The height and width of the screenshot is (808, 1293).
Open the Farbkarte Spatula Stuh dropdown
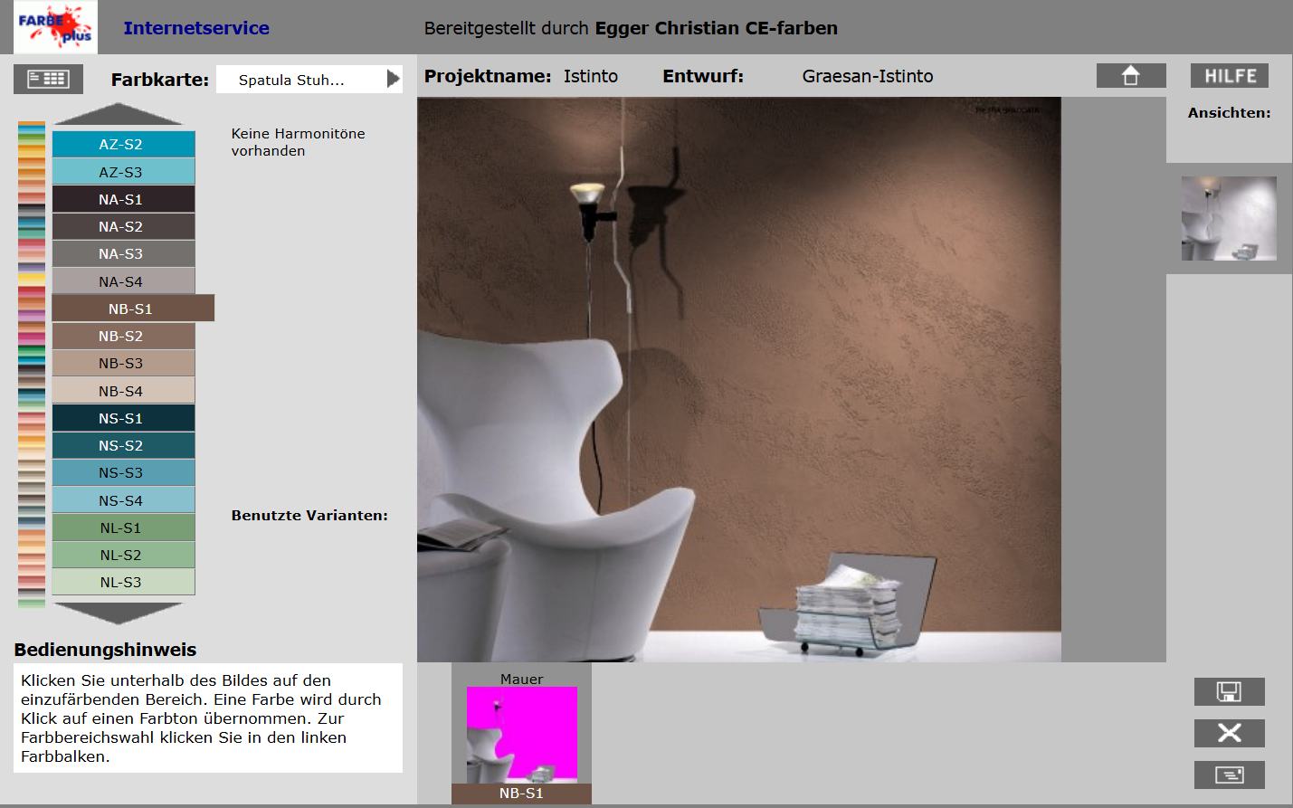click(x=299, y=80)
